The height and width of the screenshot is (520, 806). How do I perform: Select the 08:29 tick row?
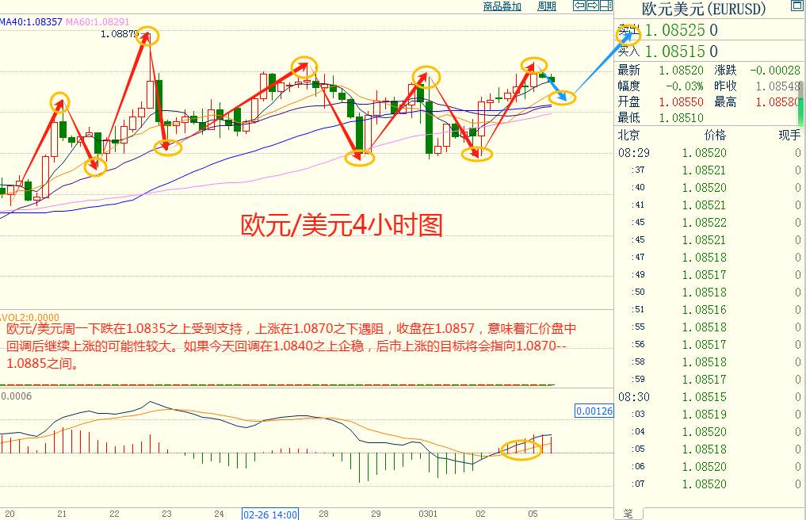[709, 153]
